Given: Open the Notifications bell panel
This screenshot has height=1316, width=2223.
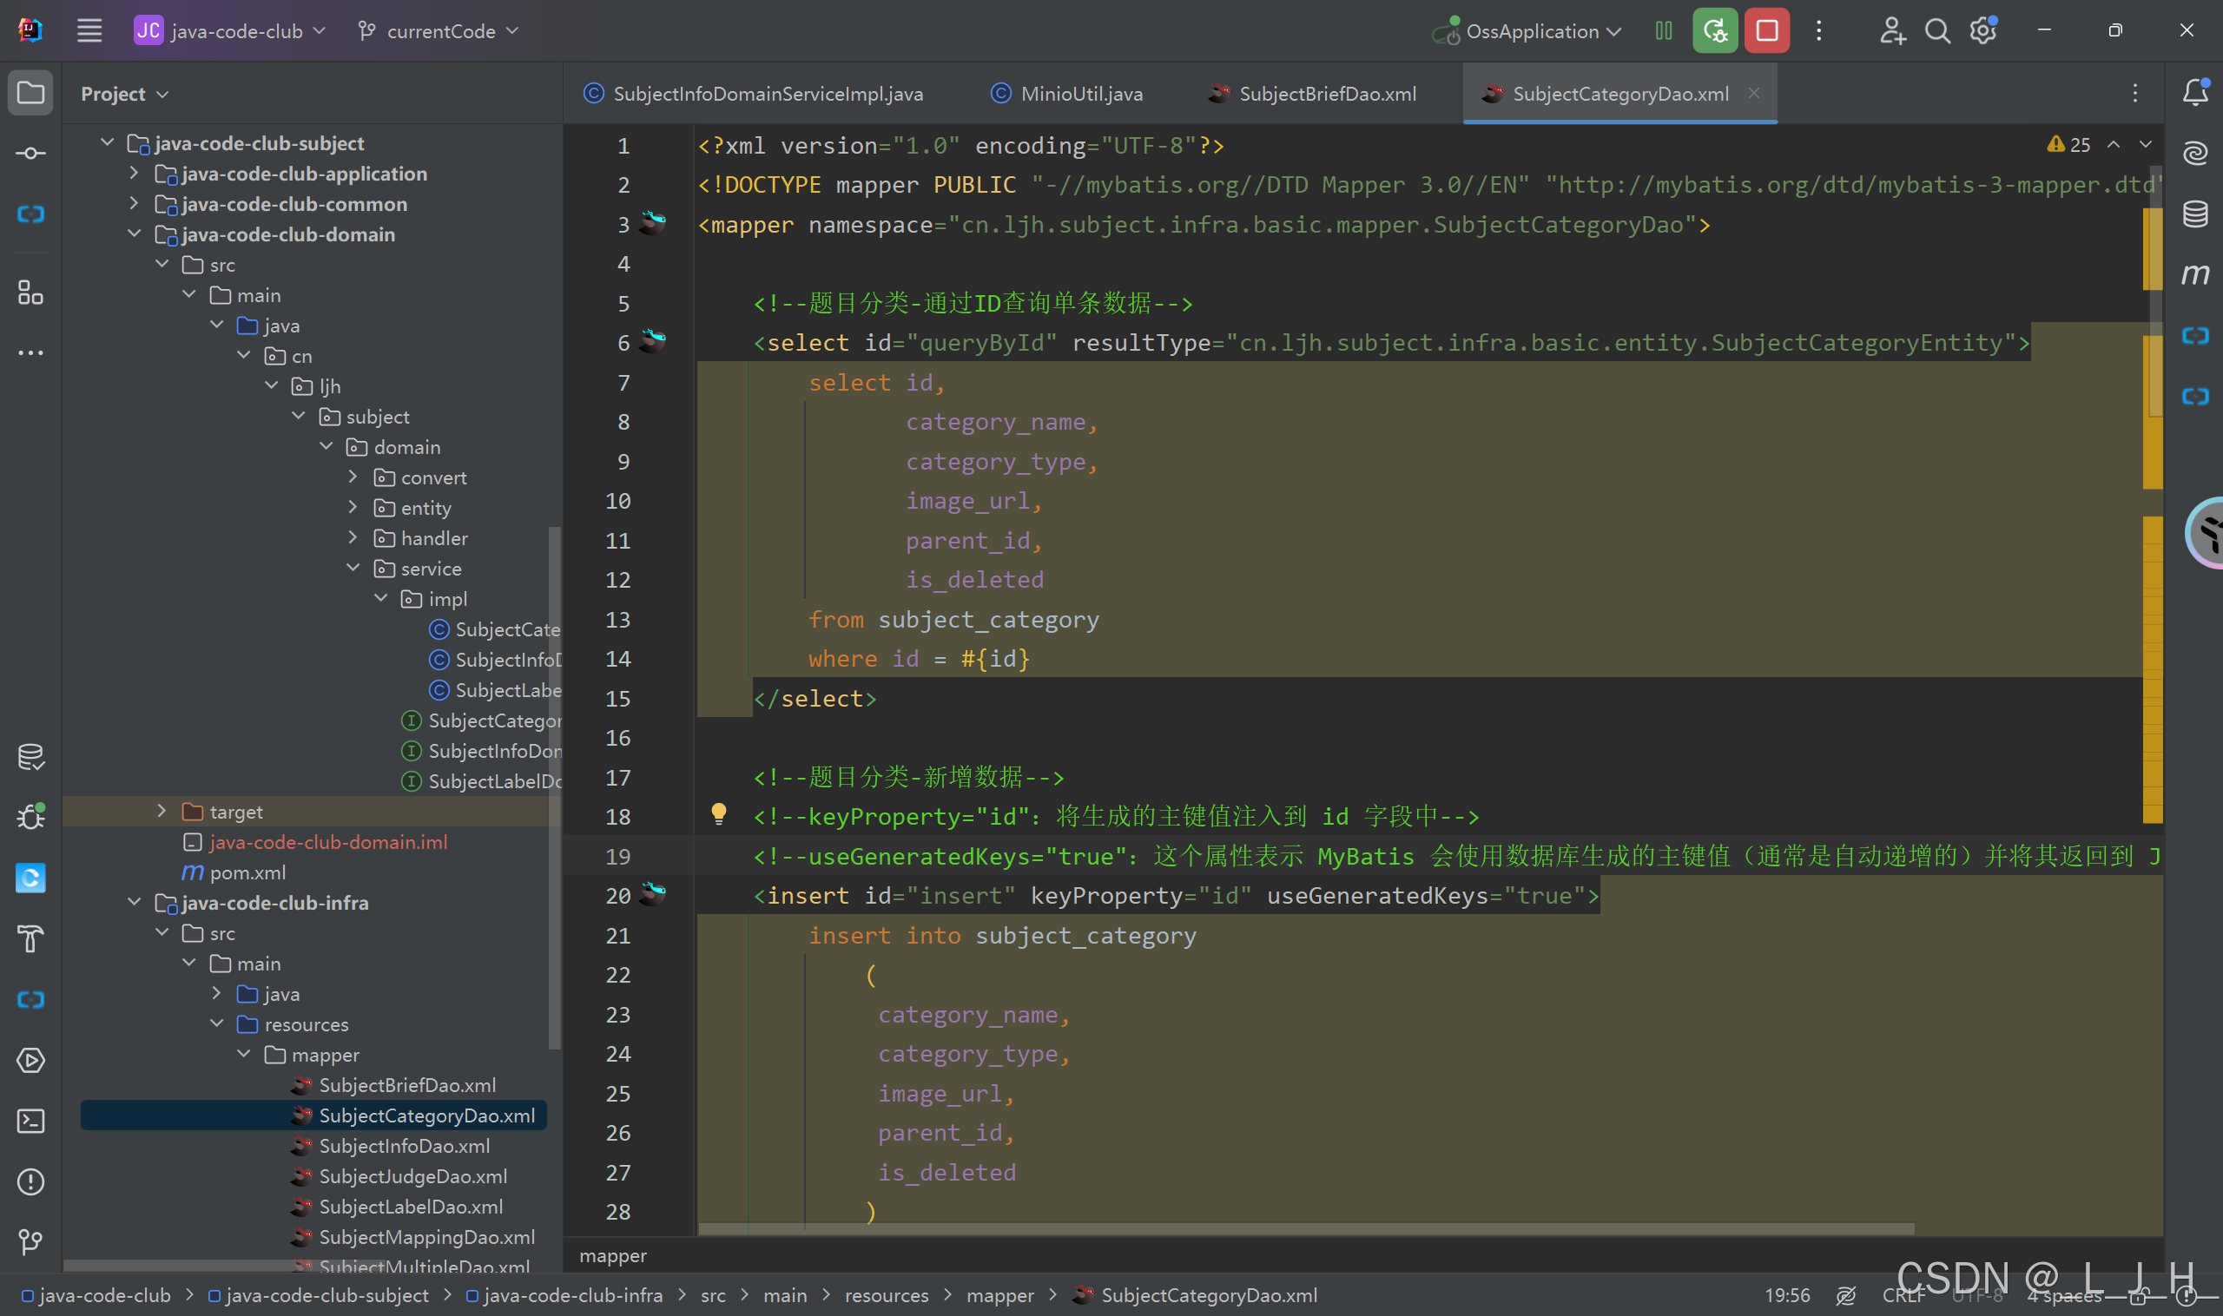Looking at the screenshot, I should click(x=2194, y=92).
